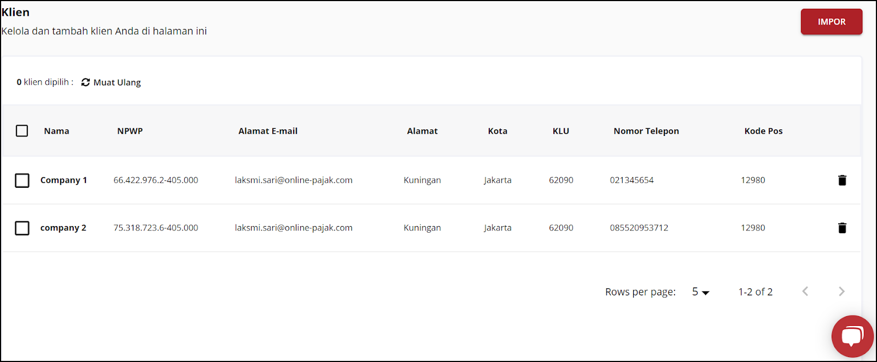The height and width of the screenshot is (362, 877).
Task: Select the company 2 checkbox
Action: click(22, 228)
